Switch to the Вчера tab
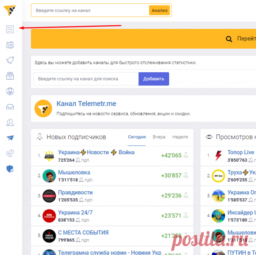 [x=159, y=137]
